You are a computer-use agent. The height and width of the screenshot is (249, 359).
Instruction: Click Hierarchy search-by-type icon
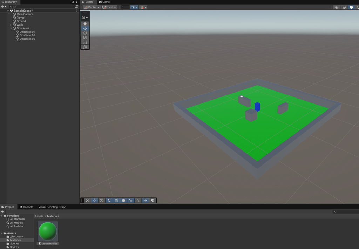(x=77, y=7)
